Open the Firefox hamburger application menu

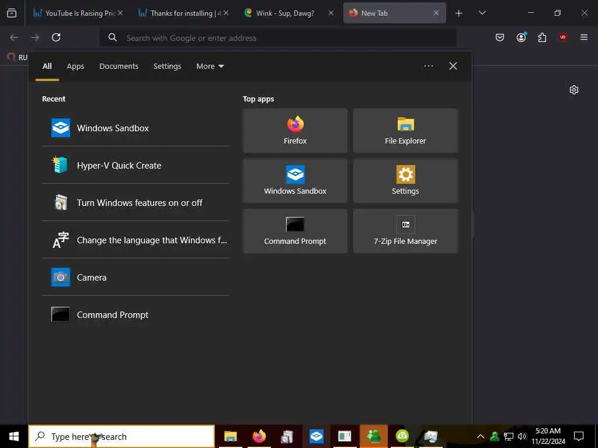584,37
